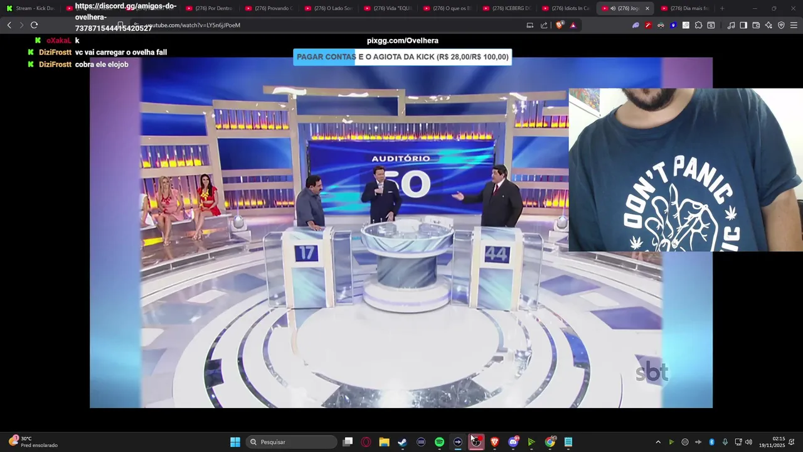803x452 pixels.
Task: Open the Brave browser taskbar icon
Action: coord(494,442)
